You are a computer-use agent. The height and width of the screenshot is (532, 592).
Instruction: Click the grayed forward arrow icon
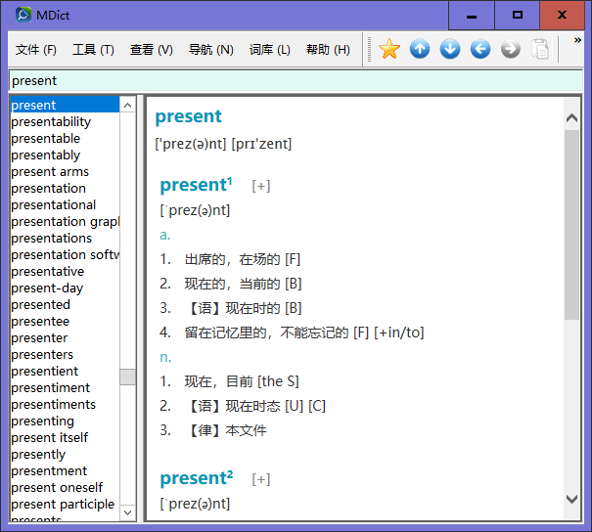click(511, 49)
